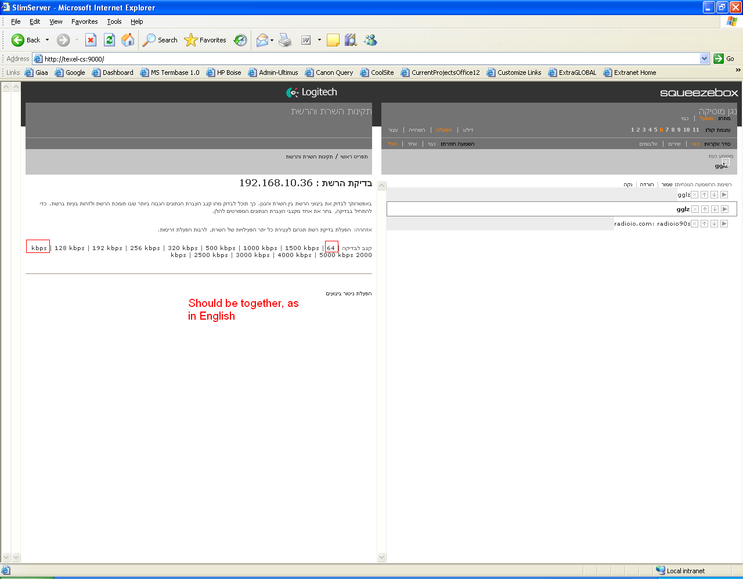Open the Tools menu
The width and height of the screenshot is (743, 579).
[x=114, y=21]
